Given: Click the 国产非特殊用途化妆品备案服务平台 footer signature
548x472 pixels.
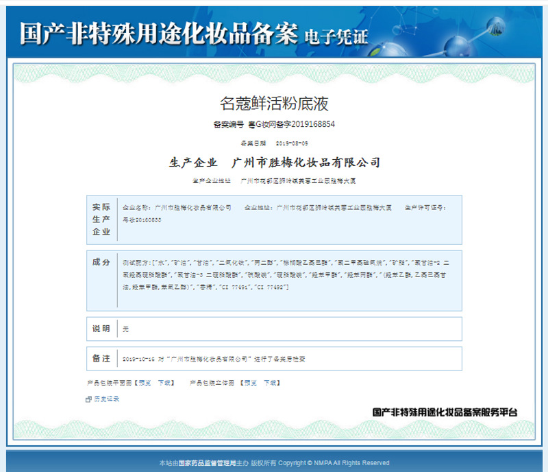Looking at the screenshot, I should (445, 412).
